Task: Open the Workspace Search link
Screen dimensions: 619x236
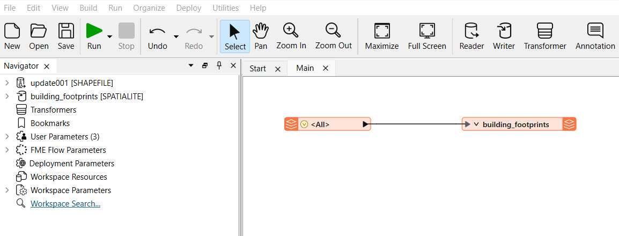Action: 65,204
